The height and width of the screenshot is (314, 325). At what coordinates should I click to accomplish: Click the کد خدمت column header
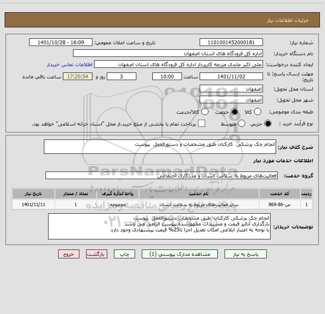tap(279, 194)
